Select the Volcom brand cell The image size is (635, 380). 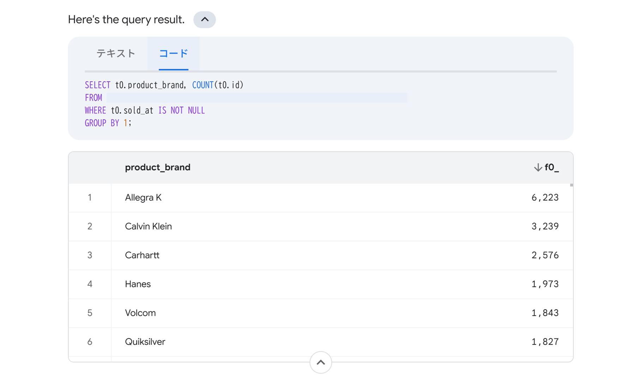(140, 313)
